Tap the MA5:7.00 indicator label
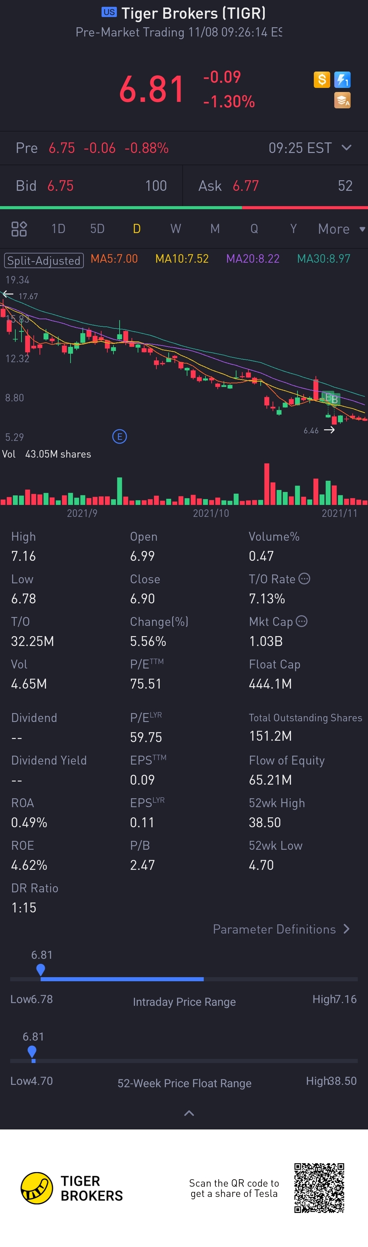The height and width of the screenshot is (1247, 368). [x=114, y=259]
